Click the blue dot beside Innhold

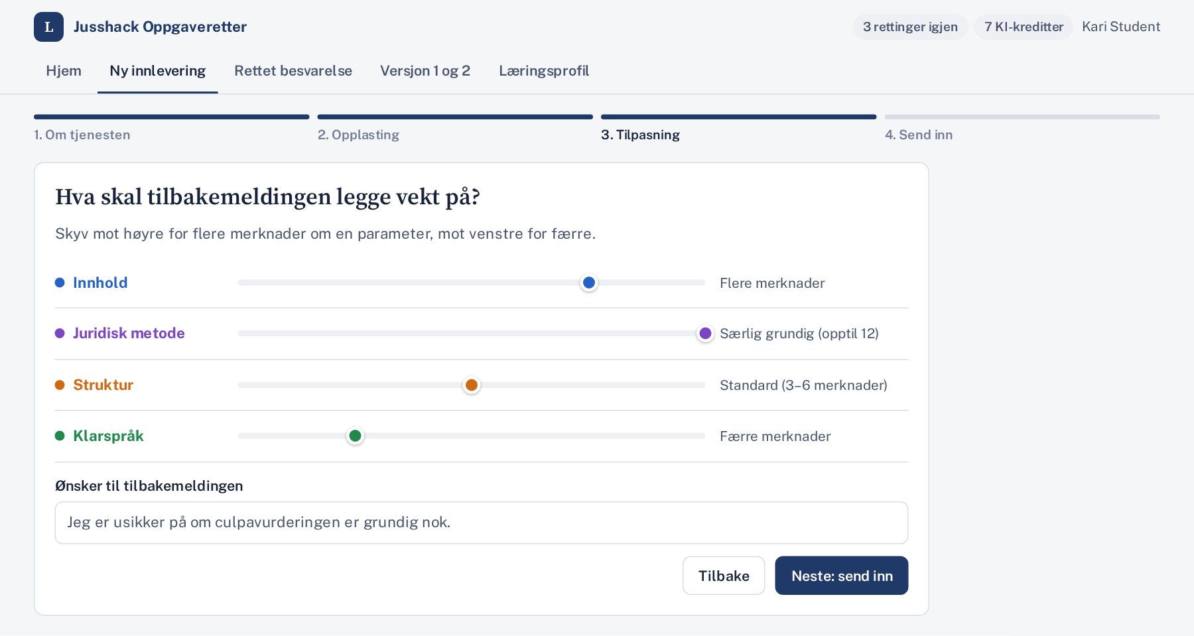(60, 283)
